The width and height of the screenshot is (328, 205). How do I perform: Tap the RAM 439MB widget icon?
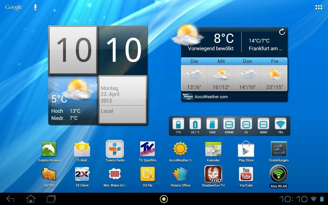(x=229, y=124)
